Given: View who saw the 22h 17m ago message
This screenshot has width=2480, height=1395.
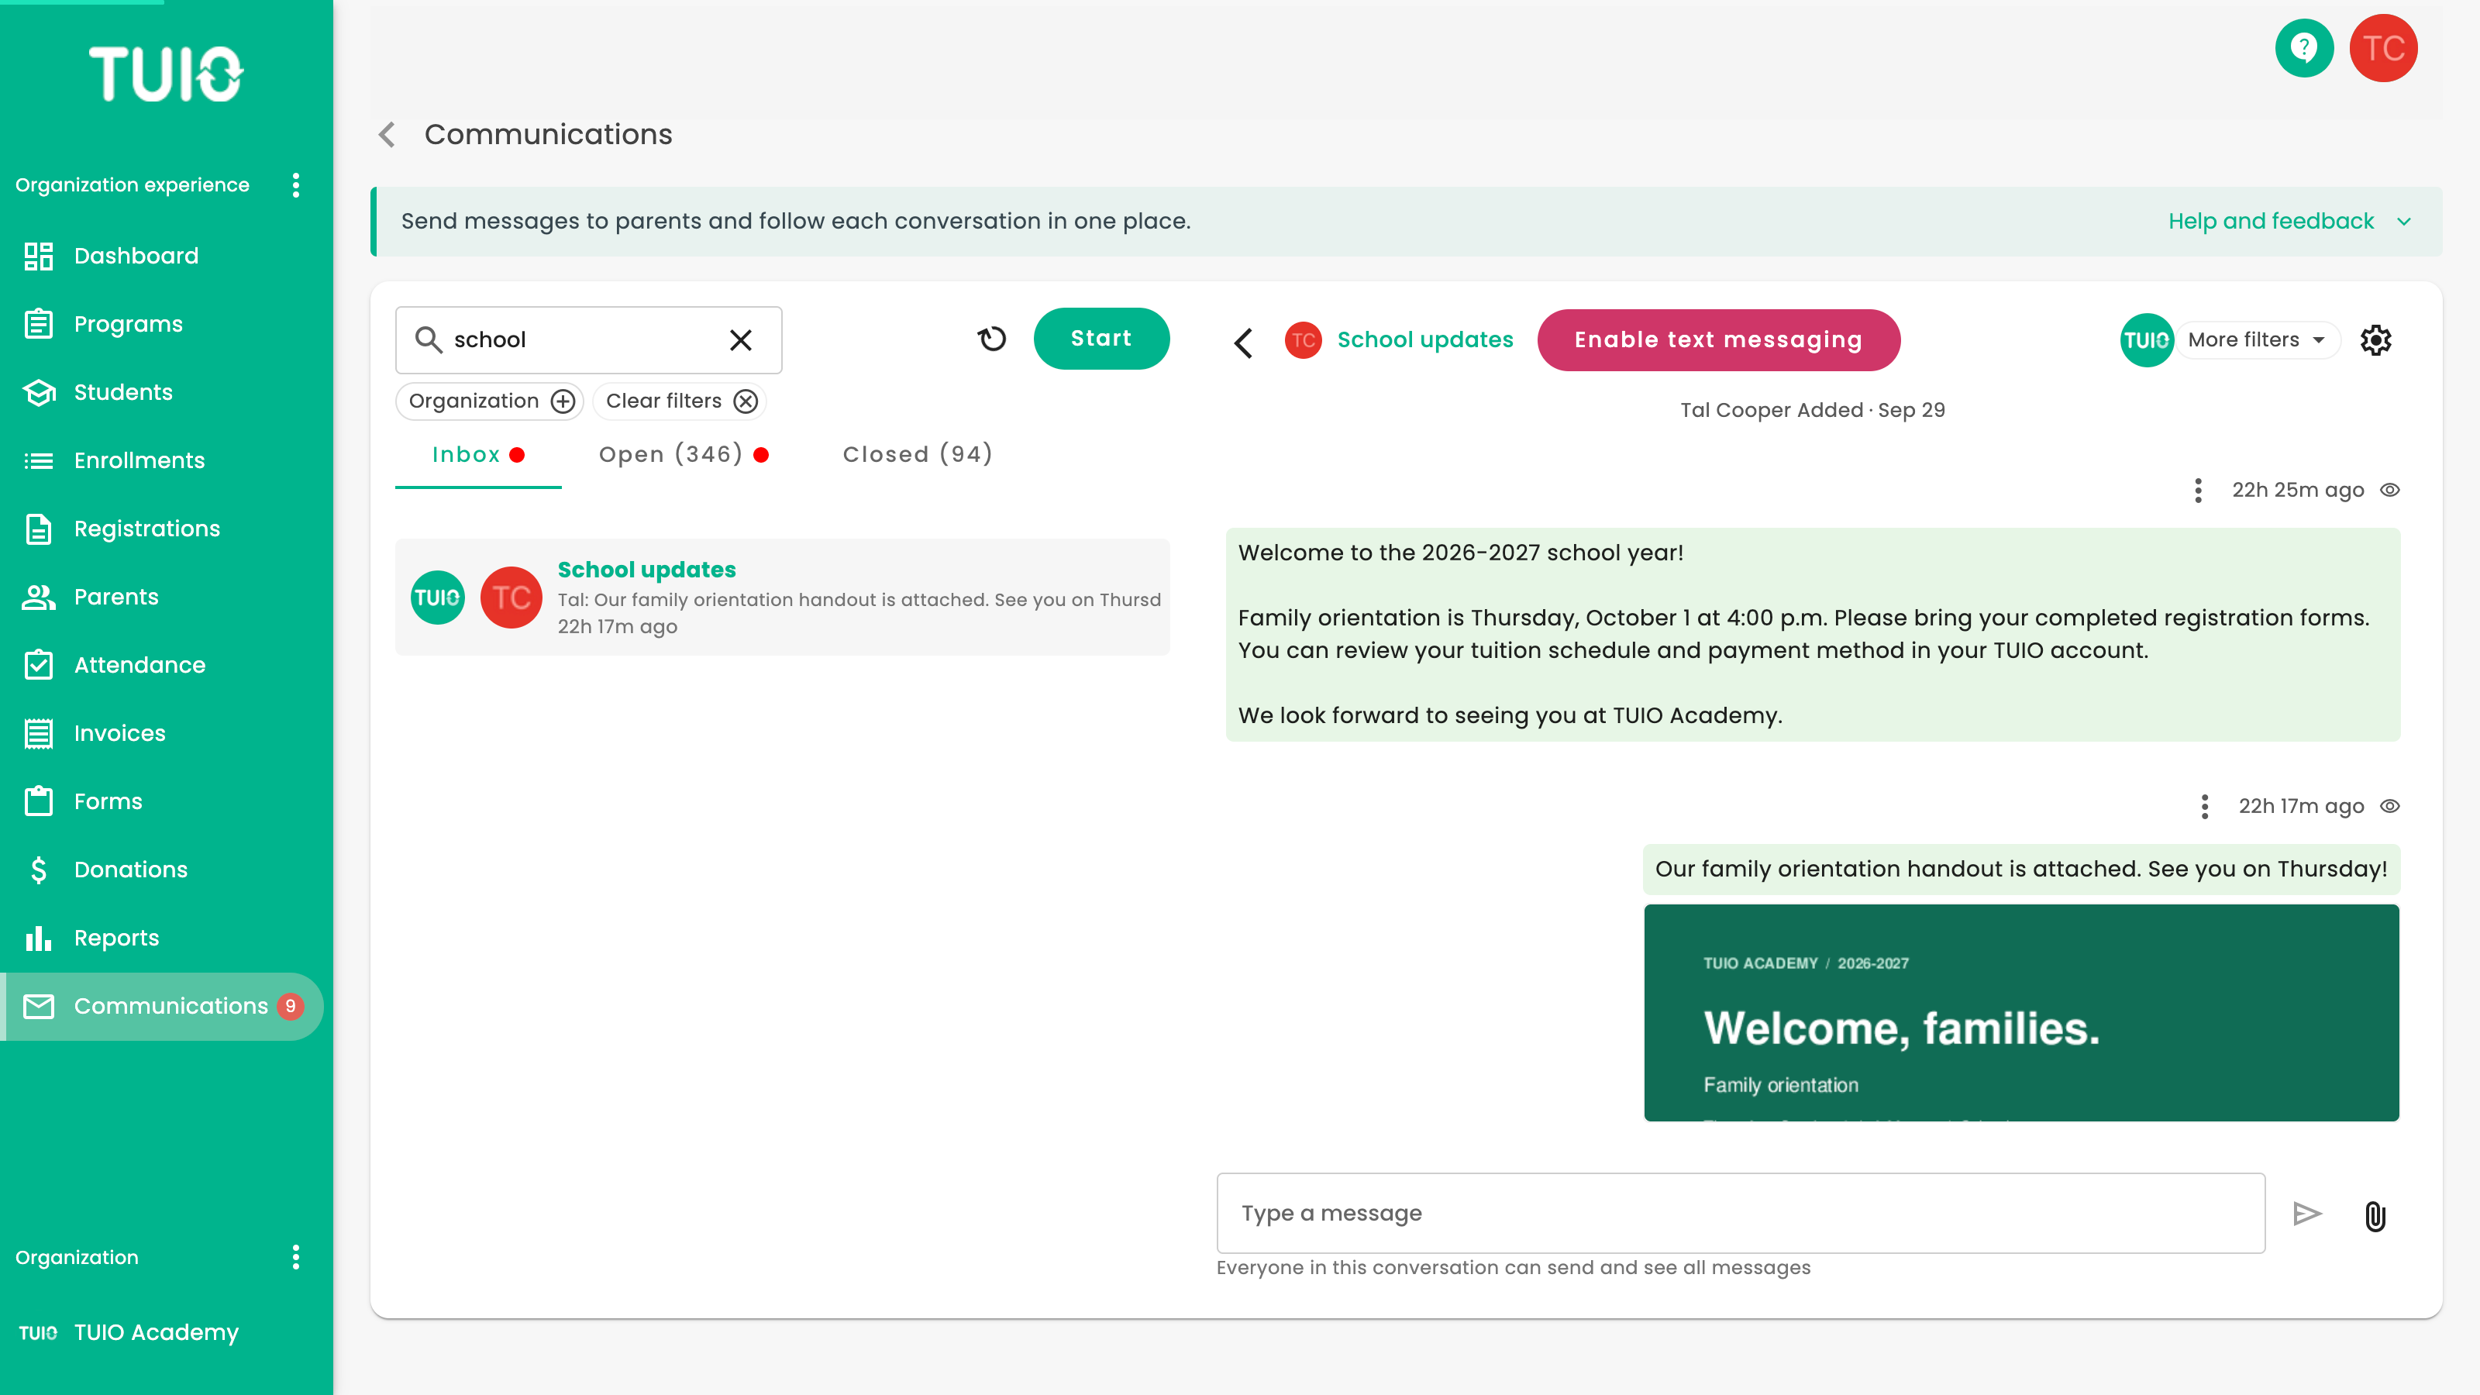Looking at the screenshot, I should tap(2389, 807).
